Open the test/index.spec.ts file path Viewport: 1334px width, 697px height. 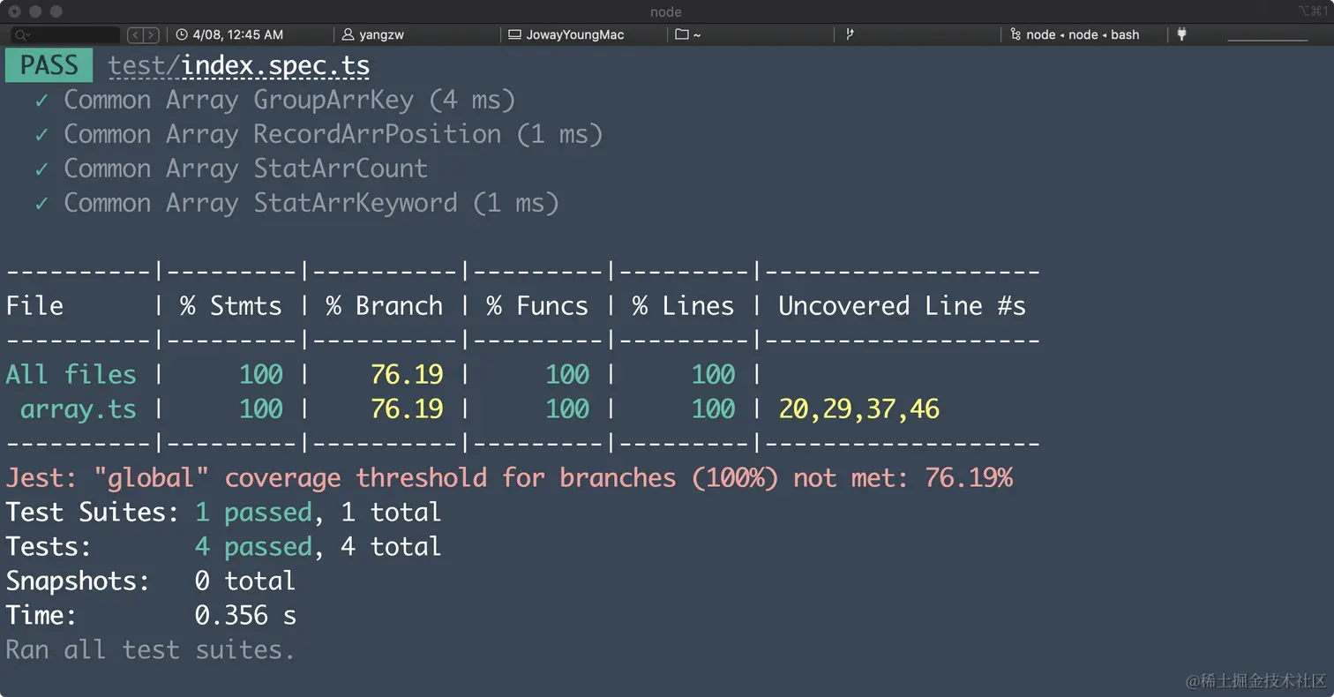coord(238,66)
